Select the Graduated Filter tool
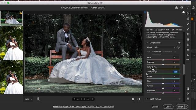Viewport: 196px width, 110px height. click(x=188, y=34)
